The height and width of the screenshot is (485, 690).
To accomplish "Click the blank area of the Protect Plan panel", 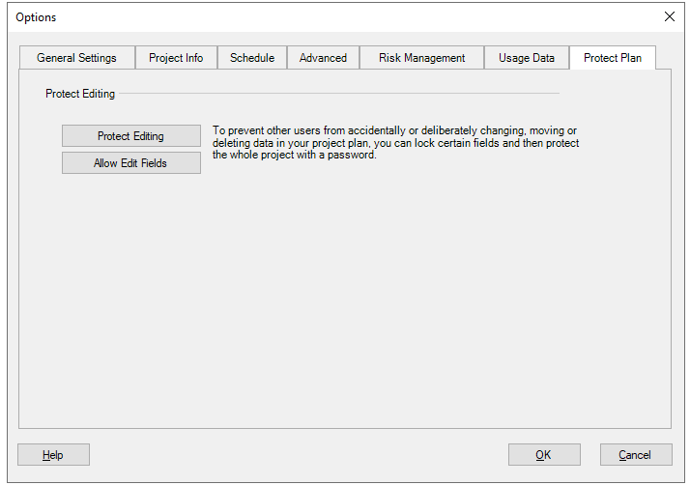I will coord(345,300).
